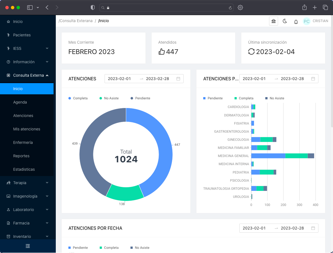Click the sync icon beside Última sincronización date
Screen dimensions: 333x253
[x=251, y=51]
